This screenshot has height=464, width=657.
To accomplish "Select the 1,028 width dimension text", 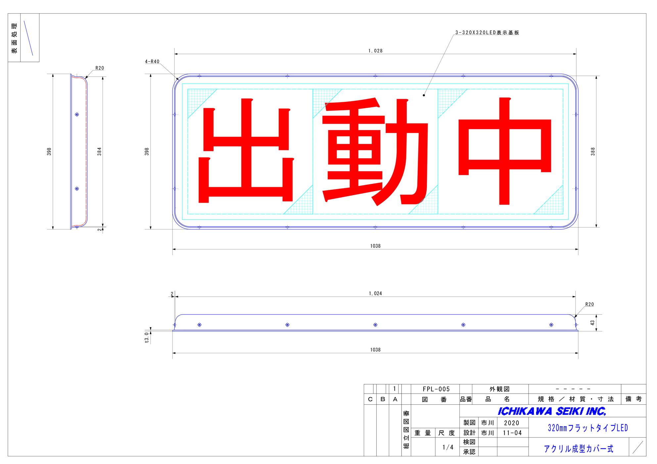I will [x=375, y=51].
